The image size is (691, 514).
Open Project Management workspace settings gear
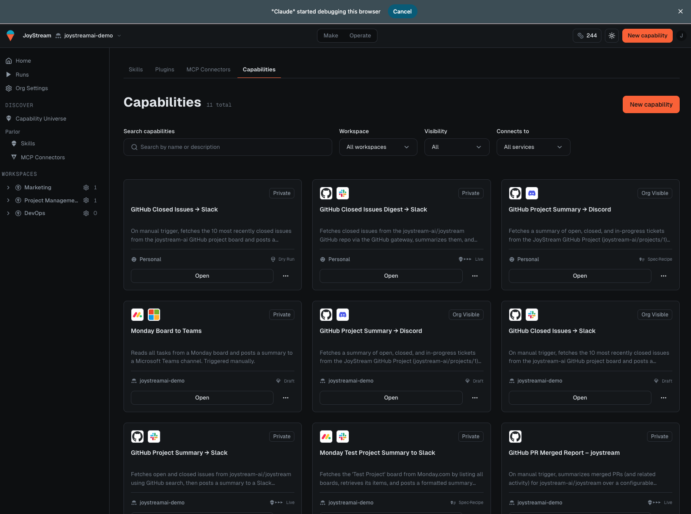coord(86,201)
